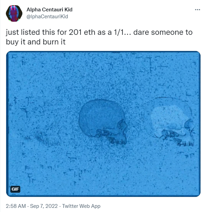Click the dark center skull in the GIF
This screenshot has width=206, height=212.
tap(103, 122)
